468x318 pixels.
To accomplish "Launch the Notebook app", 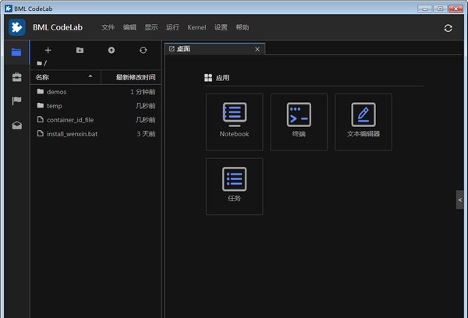I will point(234,122).
